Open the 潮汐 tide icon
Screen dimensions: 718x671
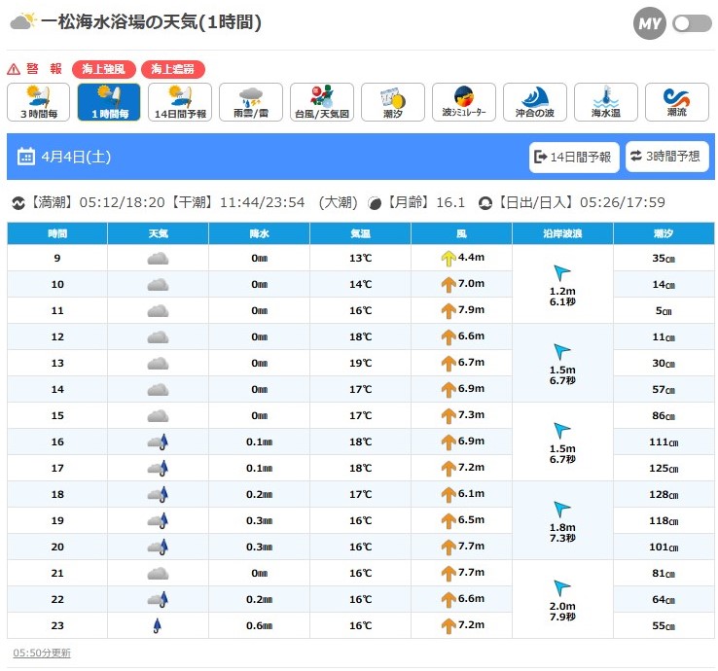(393, 102)
